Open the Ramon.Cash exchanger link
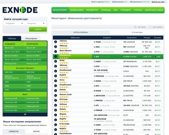The width and height of the screenshot is (169, 135). coord(65,94)
